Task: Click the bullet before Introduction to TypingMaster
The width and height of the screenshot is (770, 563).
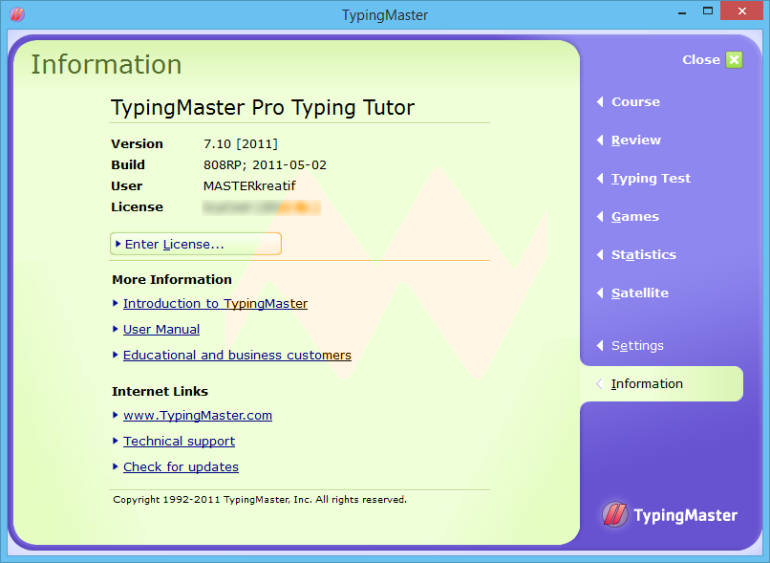Action: tap(116, 303)
